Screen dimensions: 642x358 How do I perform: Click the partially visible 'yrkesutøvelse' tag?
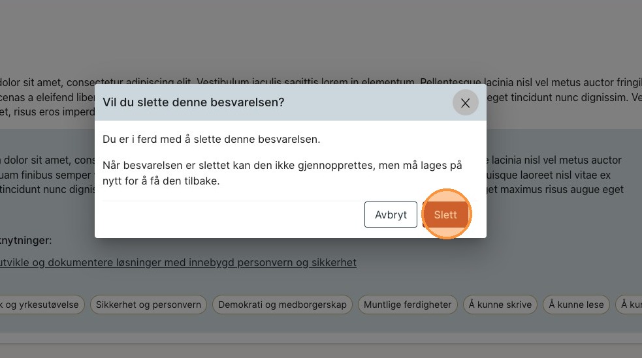pos(39,305)
